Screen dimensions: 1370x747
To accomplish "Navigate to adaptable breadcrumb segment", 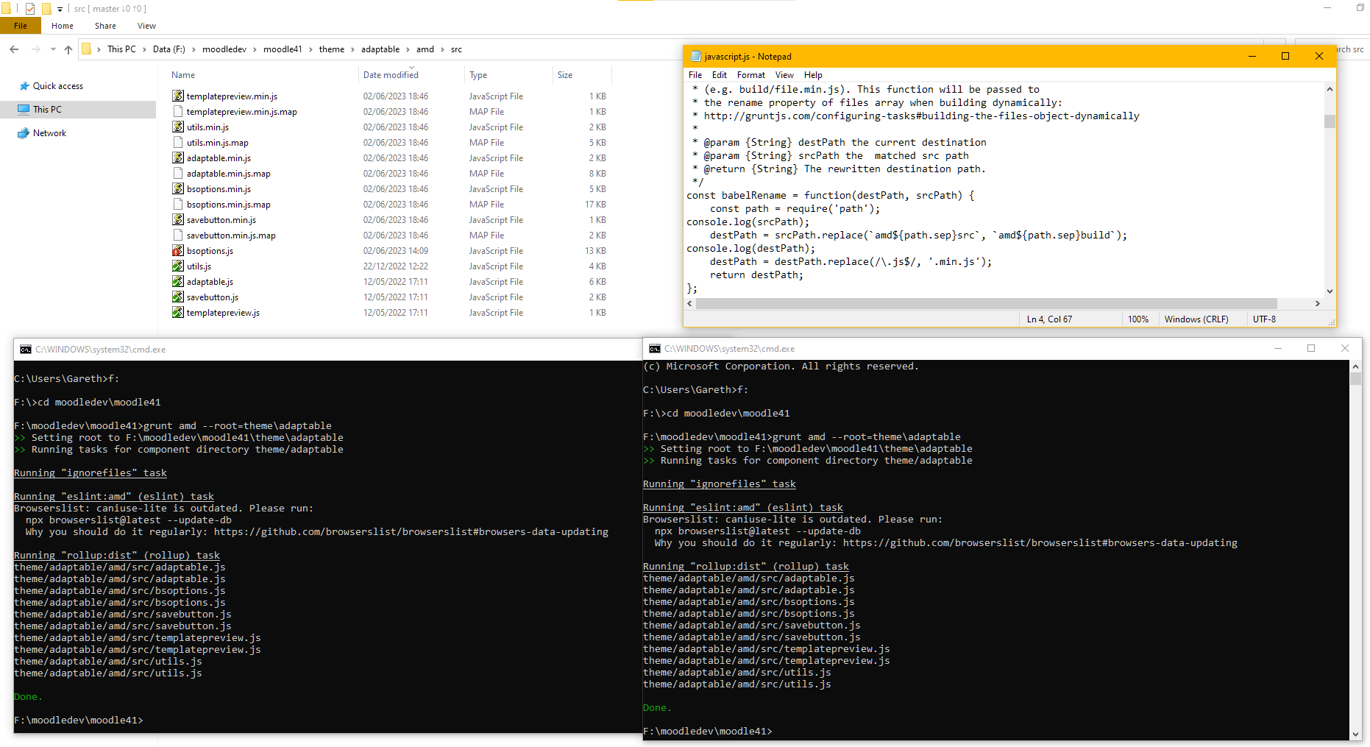I will pyautogui.click(x=380, y=49).
